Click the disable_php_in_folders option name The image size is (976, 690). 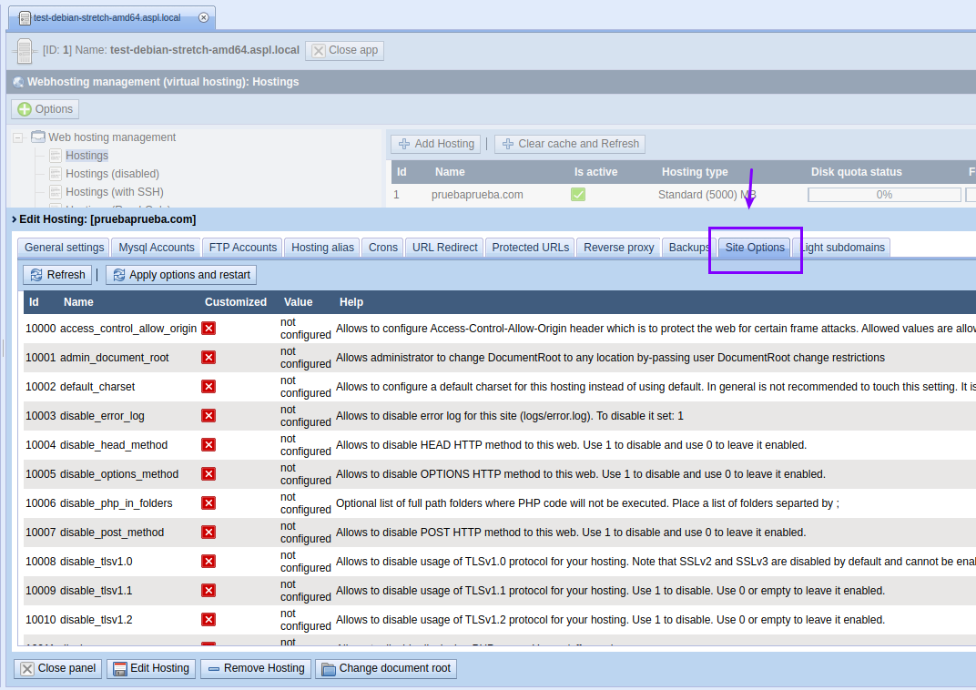[x=117, y=503]
